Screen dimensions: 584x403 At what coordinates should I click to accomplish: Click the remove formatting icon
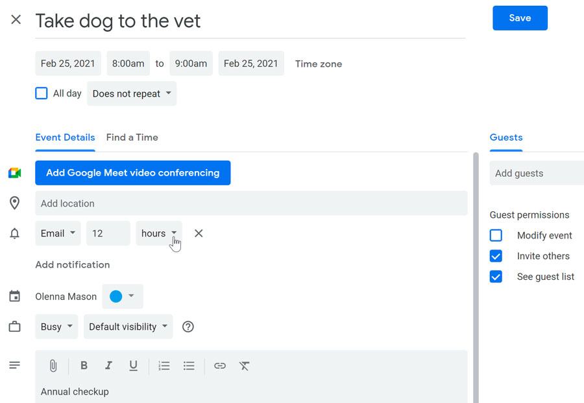coord(244,366)
